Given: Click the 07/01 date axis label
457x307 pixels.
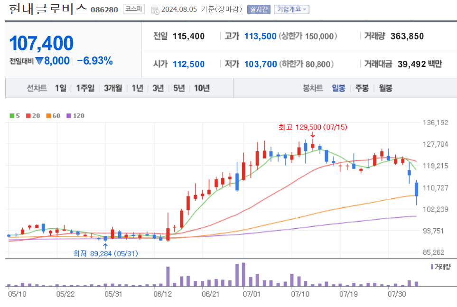Looking at the screenshot, I should (252, 294).
